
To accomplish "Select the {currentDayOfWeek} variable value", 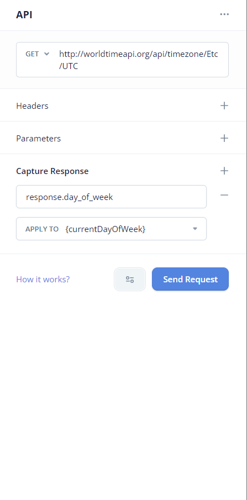I will (106, 229).
